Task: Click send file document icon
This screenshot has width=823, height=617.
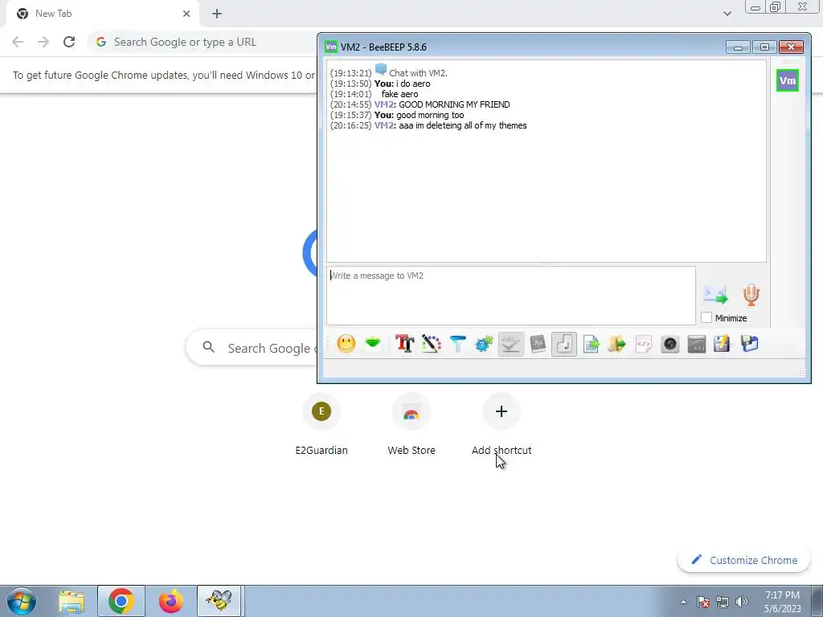Action: [591, 344]
